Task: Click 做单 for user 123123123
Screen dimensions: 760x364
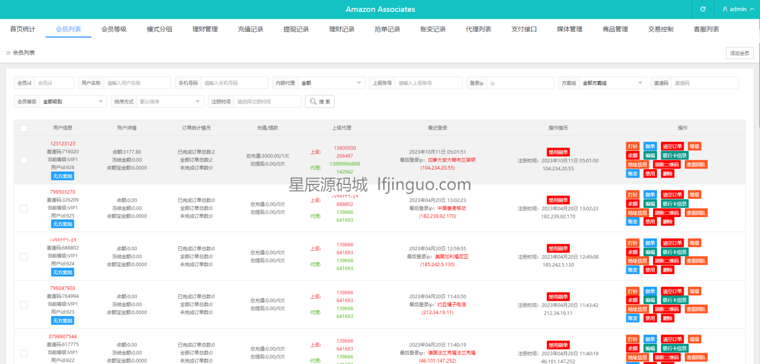Action: point(650,146)
